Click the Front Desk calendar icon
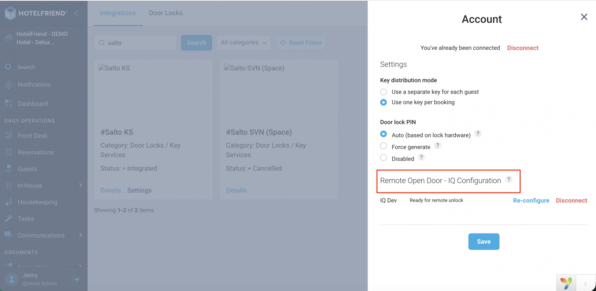 point(9,136)
